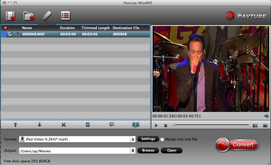The image size is (271, 165).
Task: Click the film strip icon beside 0009X8.MXF
Action: coord(18,34)
